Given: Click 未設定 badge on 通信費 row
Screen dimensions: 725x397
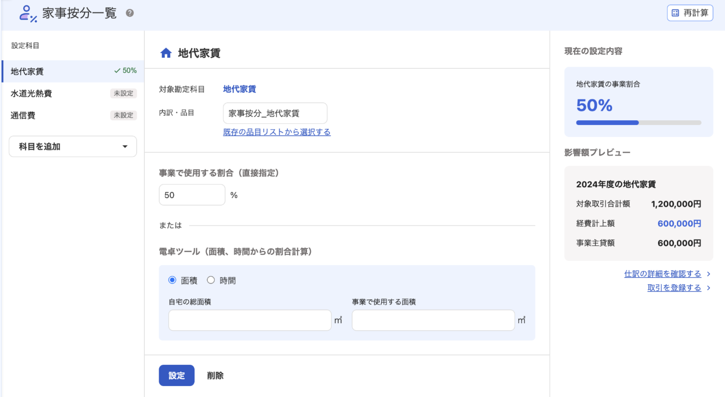Looking at the screenshot, I should pos(124,115).
